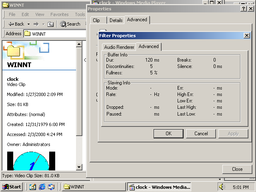Click the Last Low label
Viewport: 256px width, 192px height.
(x=186, y=114)
